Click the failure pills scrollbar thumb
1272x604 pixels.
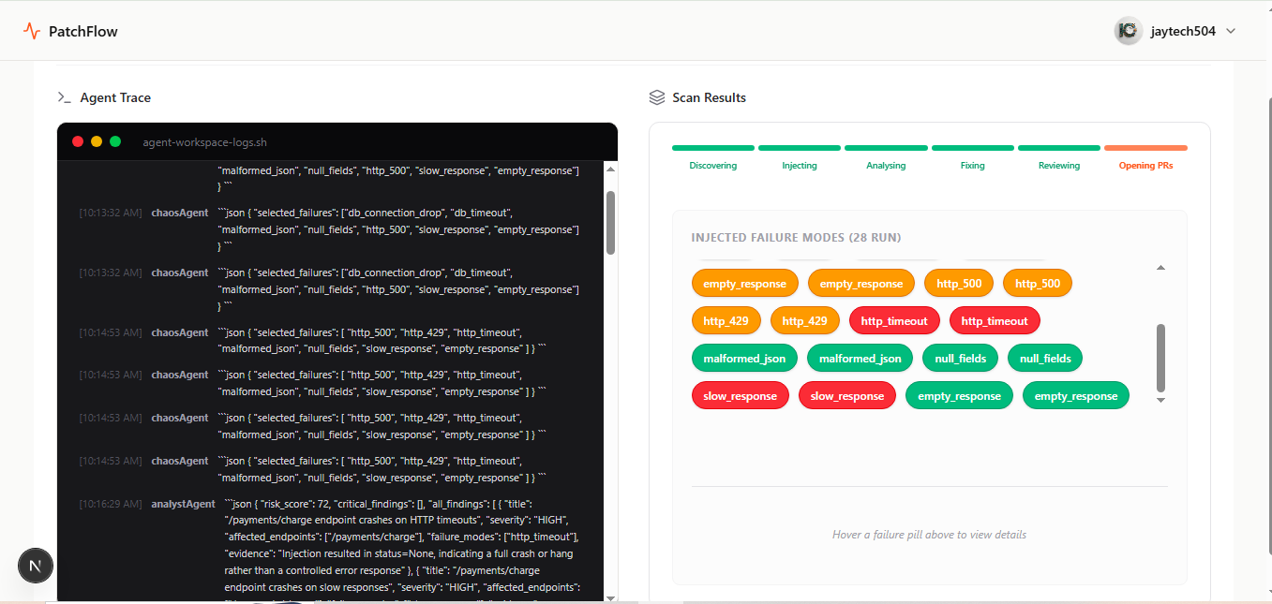1160,359
